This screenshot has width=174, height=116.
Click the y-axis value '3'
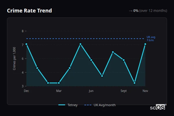pos(23,86)
